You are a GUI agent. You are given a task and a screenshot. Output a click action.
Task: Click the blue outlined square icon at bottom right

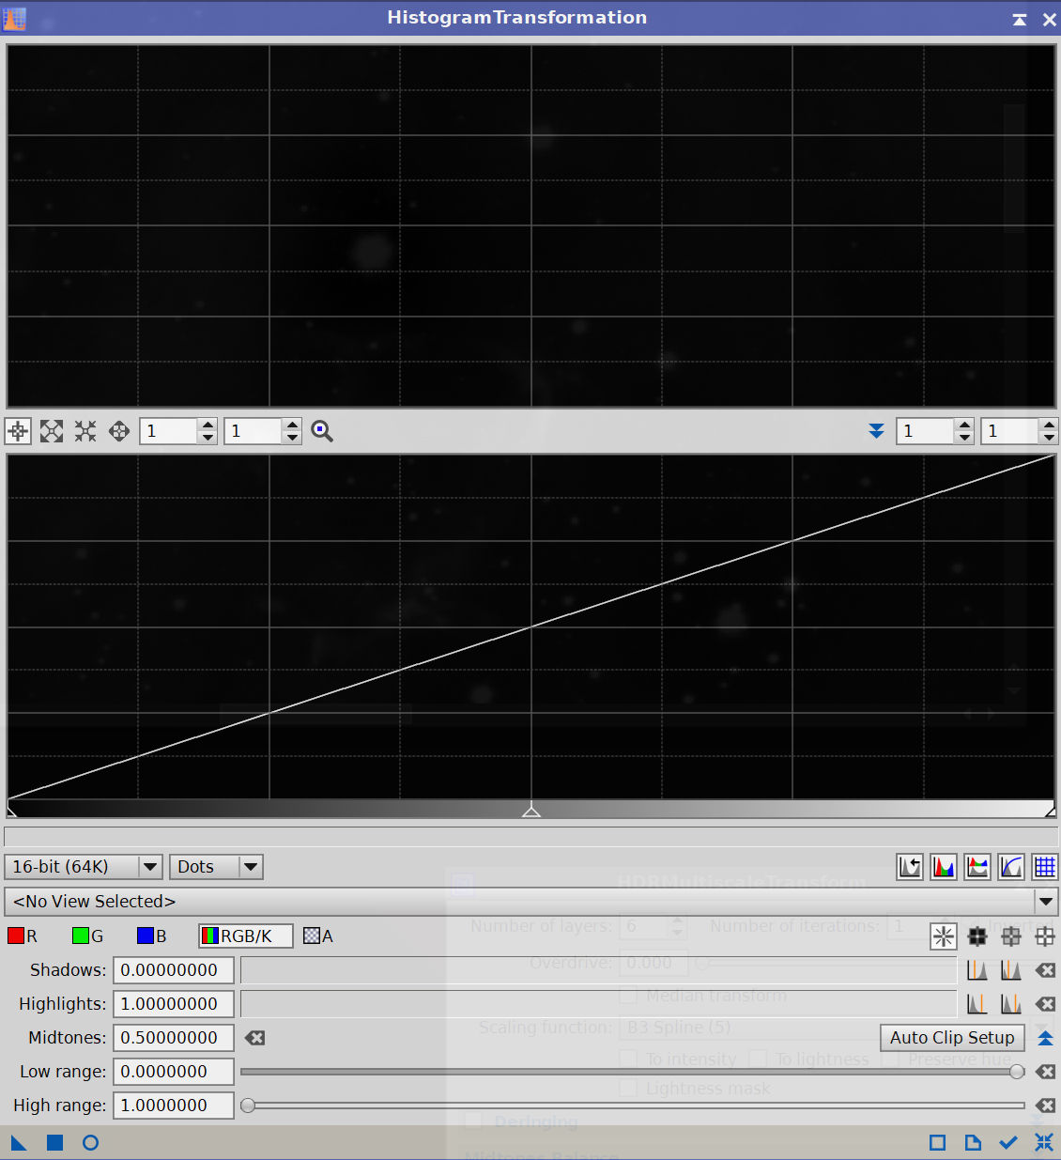(x=937, y=1143)
